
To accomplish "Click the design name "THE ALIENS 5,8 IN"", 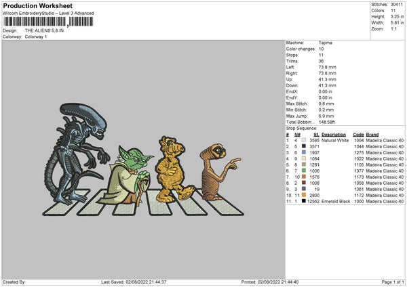I will pos(44,30).
